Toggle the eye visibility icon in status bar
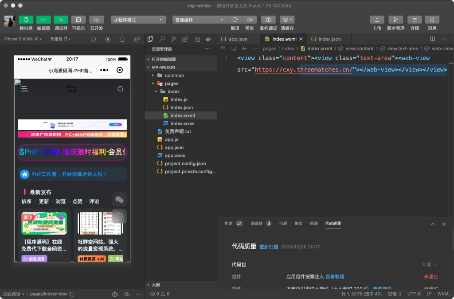 tap(126, 294)
